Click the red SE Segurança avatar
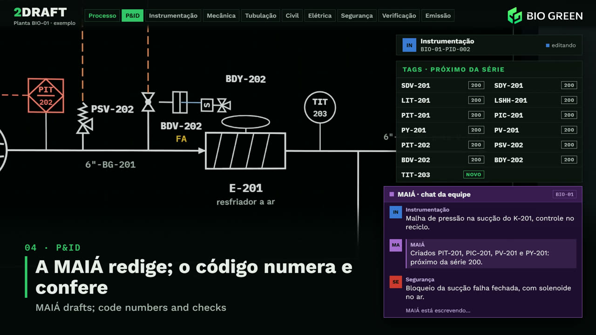 coord(395,282)
